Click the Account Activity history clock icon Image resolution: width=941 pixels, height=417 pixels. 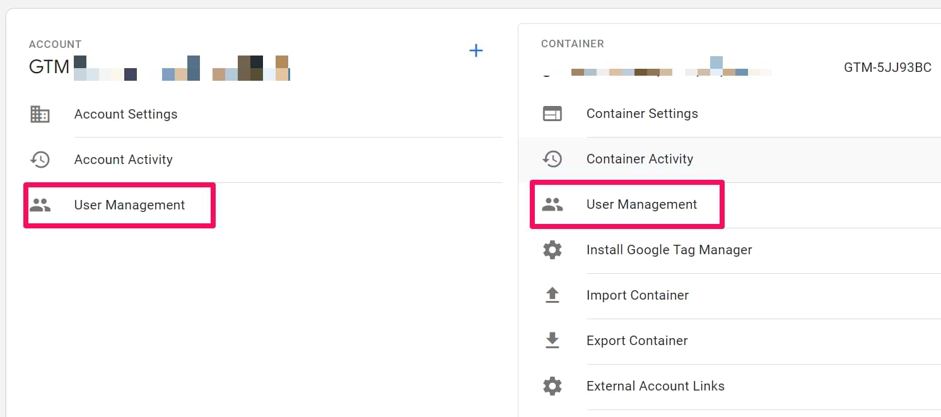click(x=40, y=160)
